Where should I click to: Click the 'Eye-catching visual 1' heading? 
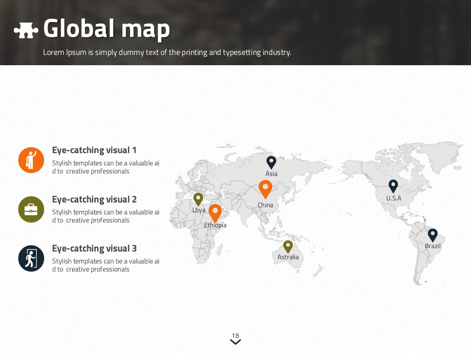click(94, 150)
